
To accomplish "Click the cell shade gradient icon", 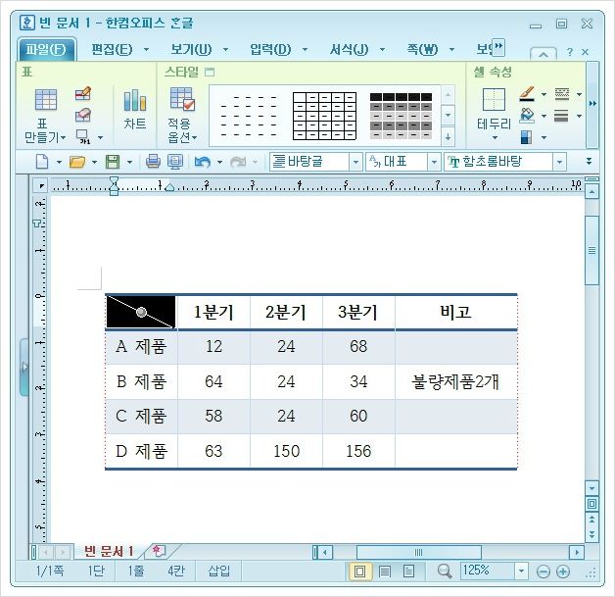I will click(x=526, y=137).
